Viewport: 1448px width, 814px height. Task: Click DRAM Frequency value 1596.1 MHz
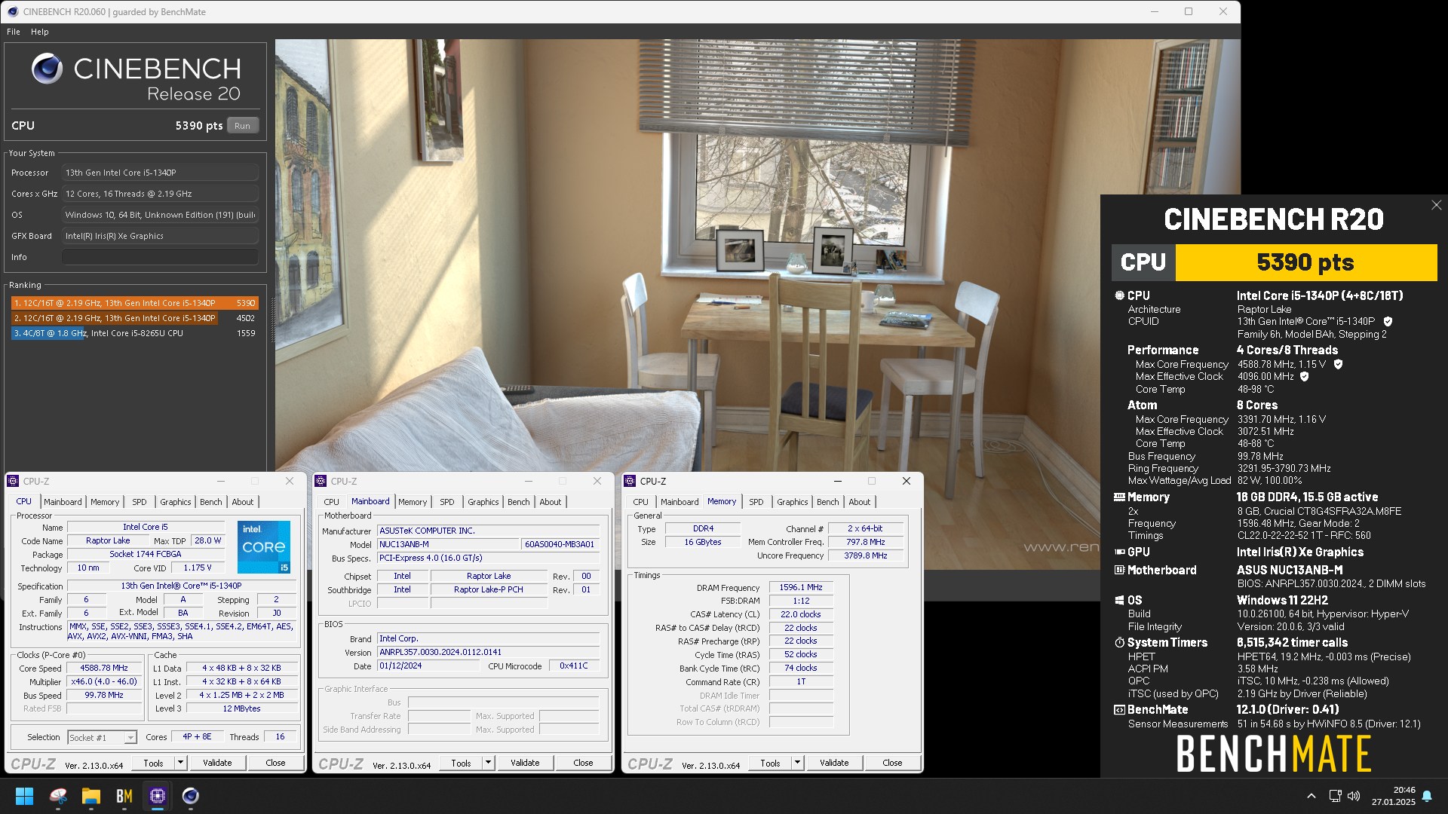801,587
